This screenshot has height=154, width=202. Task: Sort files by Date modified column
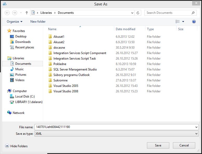(x=125, y=29)
